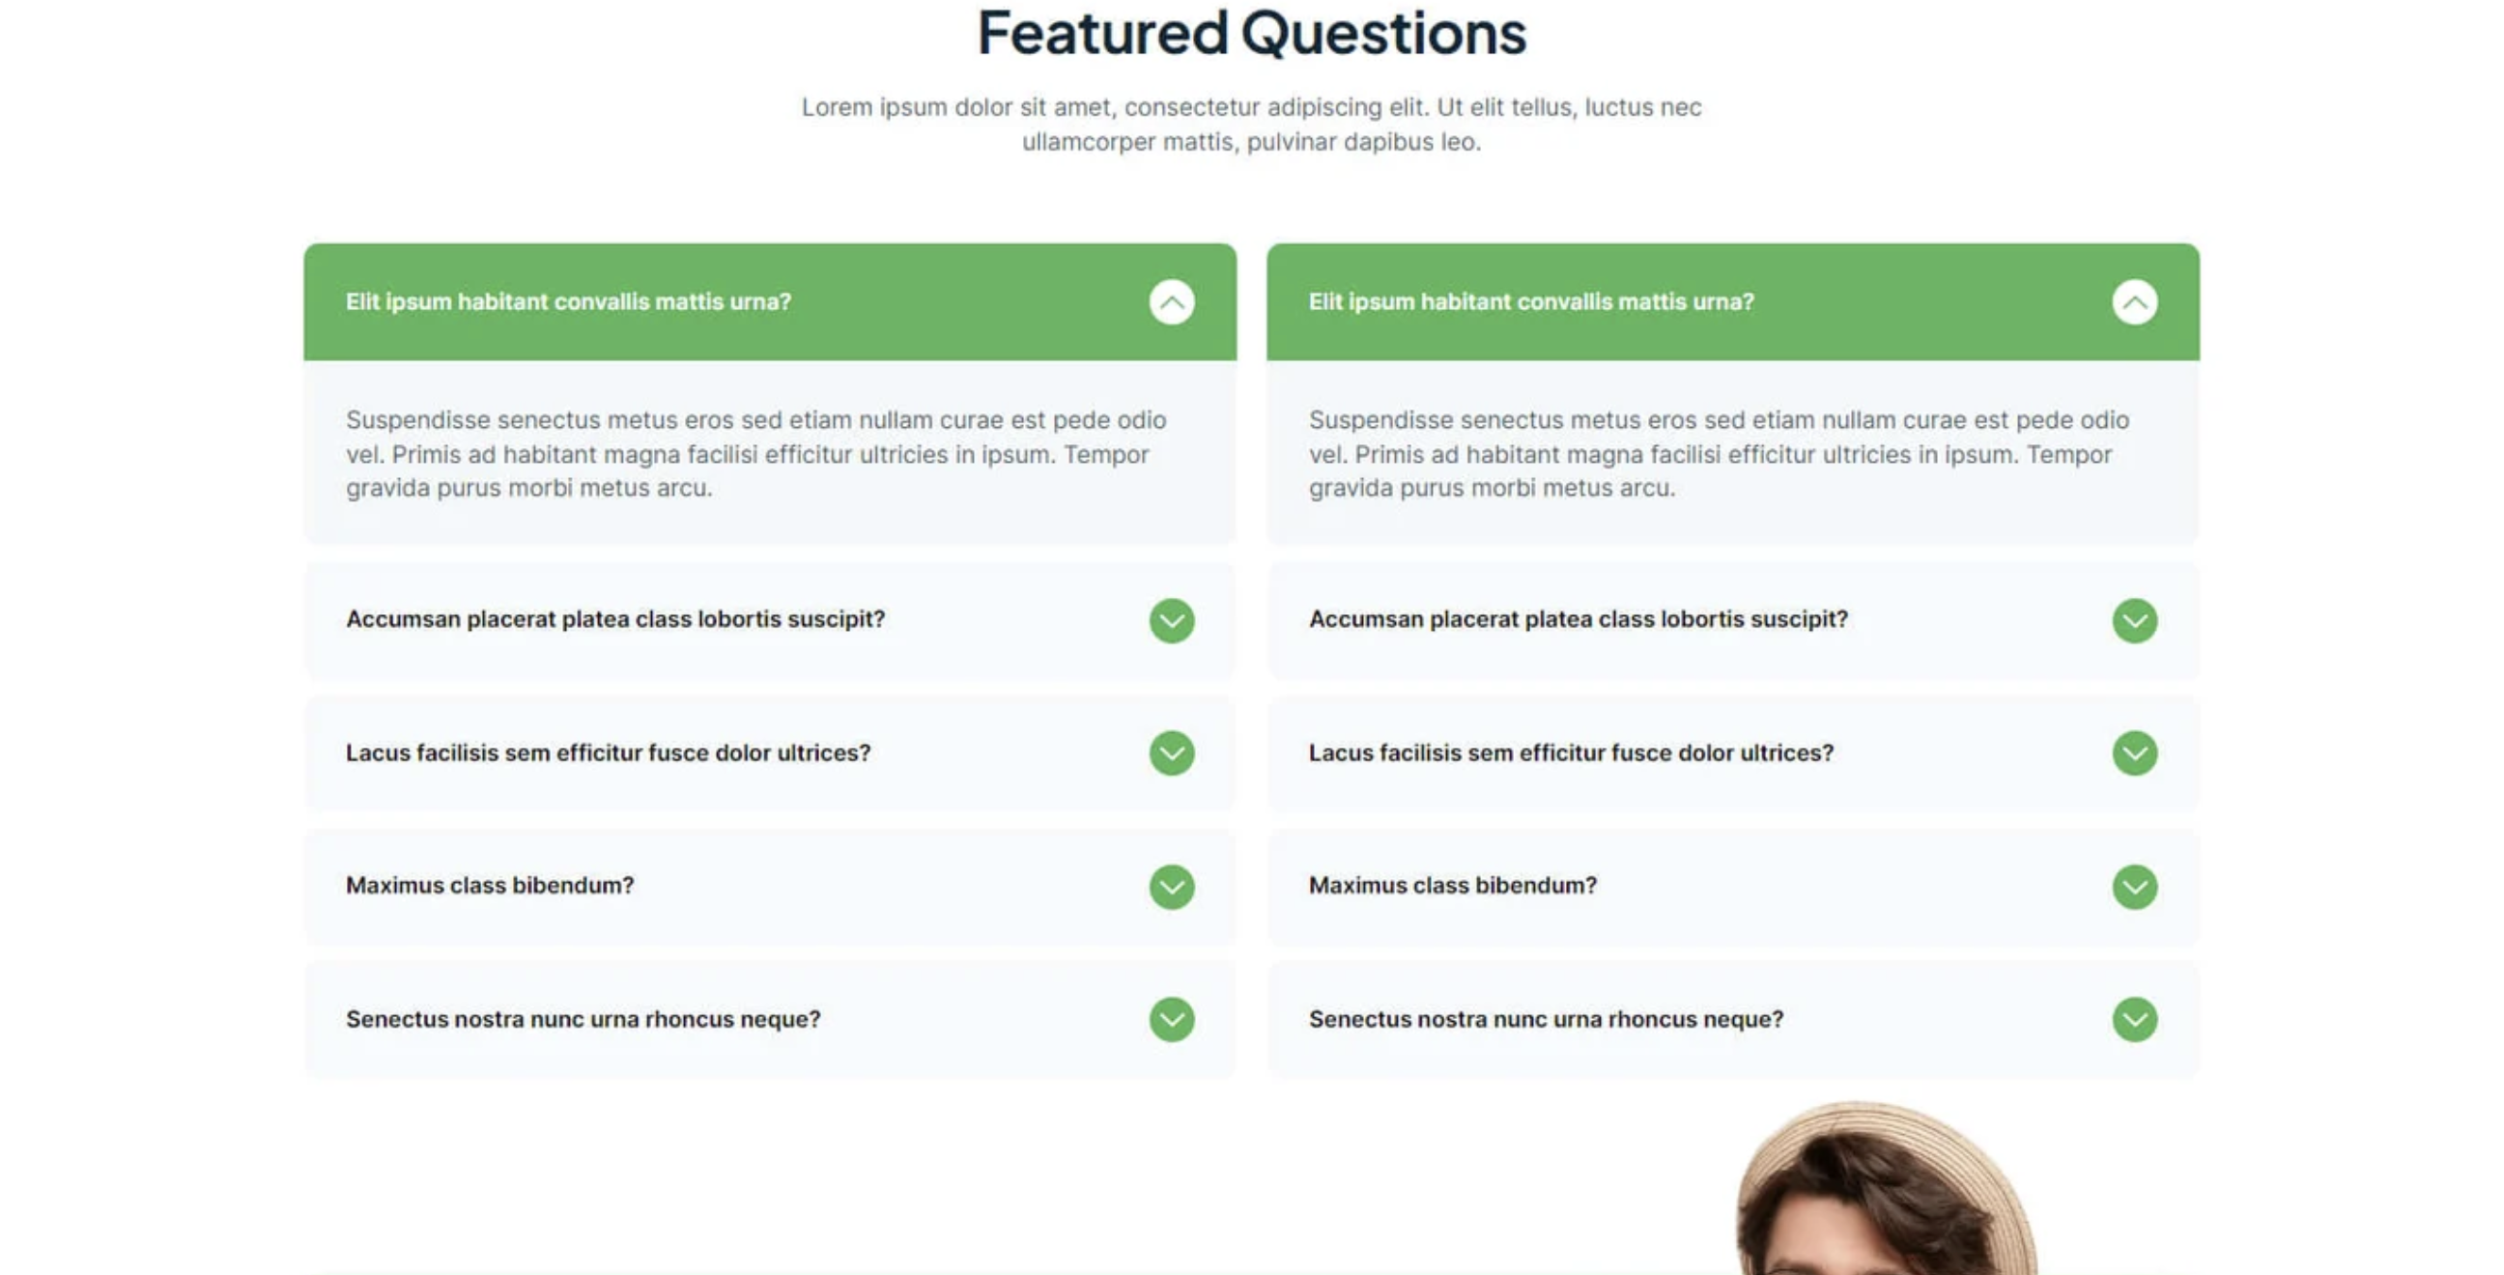Open left 'Senectus nostra nunc urna rhoncus neque?' title
This screenshot has width=2504, height=1275.
[583, 1019]
